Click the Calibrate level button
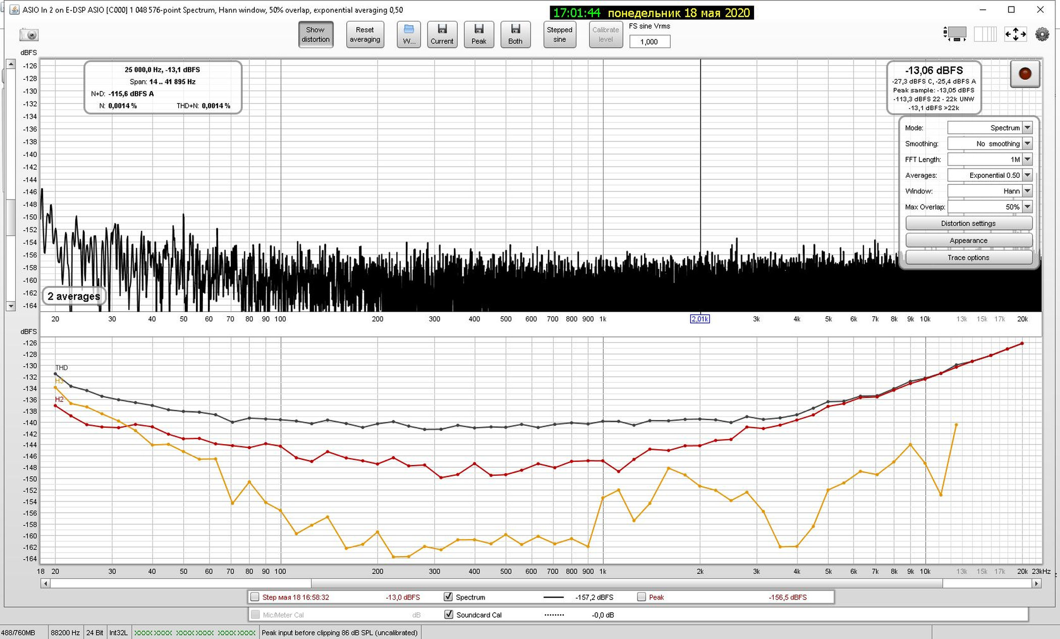This screenshot has height=639, width=1060. pos(606,34)
